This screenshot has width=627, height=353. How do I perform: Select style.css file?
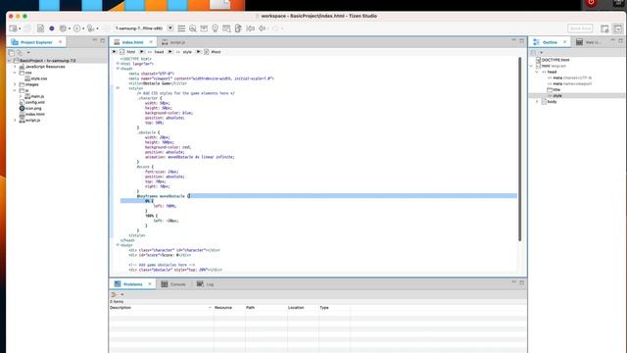pos(36,78)
